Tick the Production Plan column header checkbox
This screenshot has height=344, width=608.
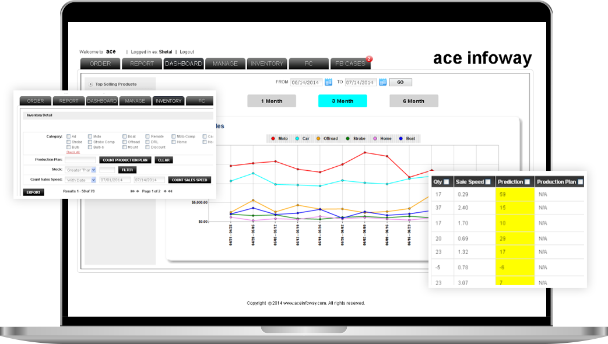click(581, 182)
